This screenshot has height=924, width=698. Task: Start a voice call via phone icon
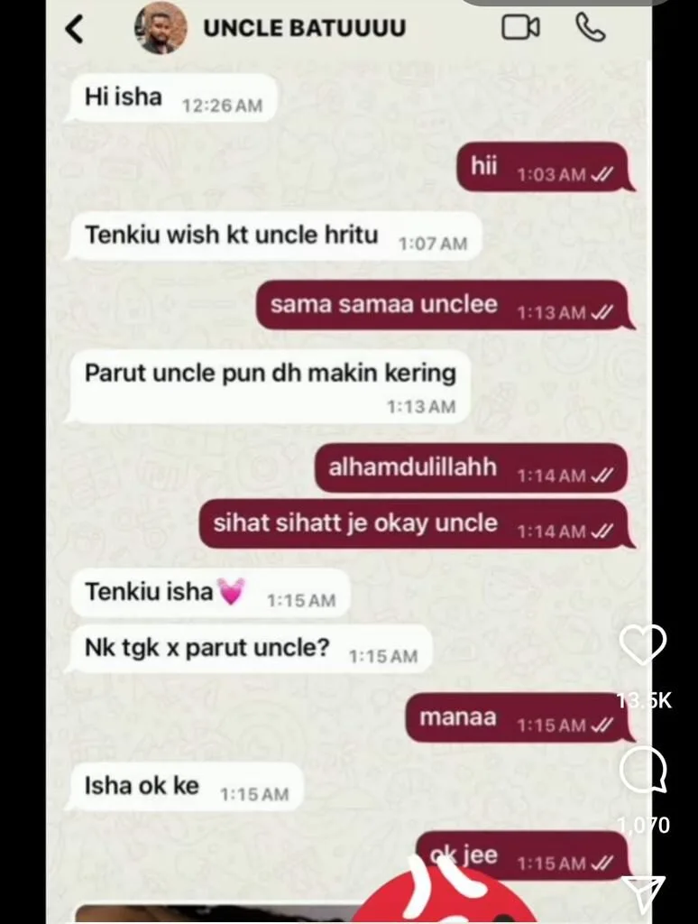[x=590, y=28]
